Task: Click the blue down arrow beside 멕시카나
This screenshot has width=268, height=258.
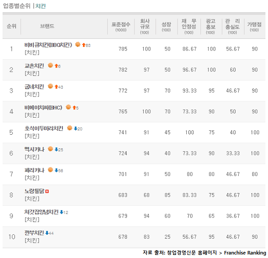Action: tap(56, 150)
